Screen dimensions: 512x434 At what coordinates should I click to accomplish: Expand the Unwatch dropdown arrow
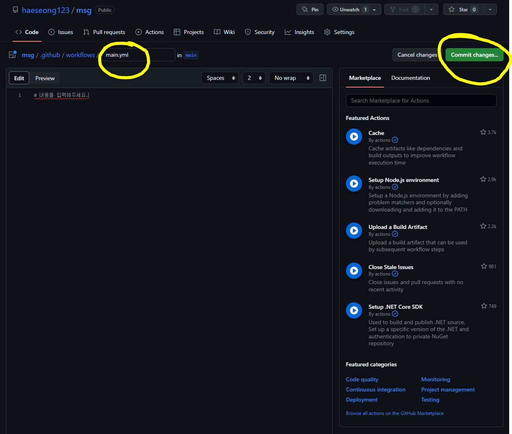click(374, 10)
